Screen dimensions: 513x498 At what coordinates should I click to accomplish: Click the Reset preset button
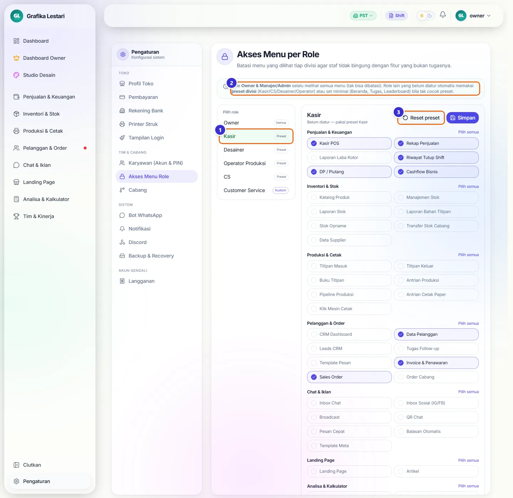[x=421, y=118]
